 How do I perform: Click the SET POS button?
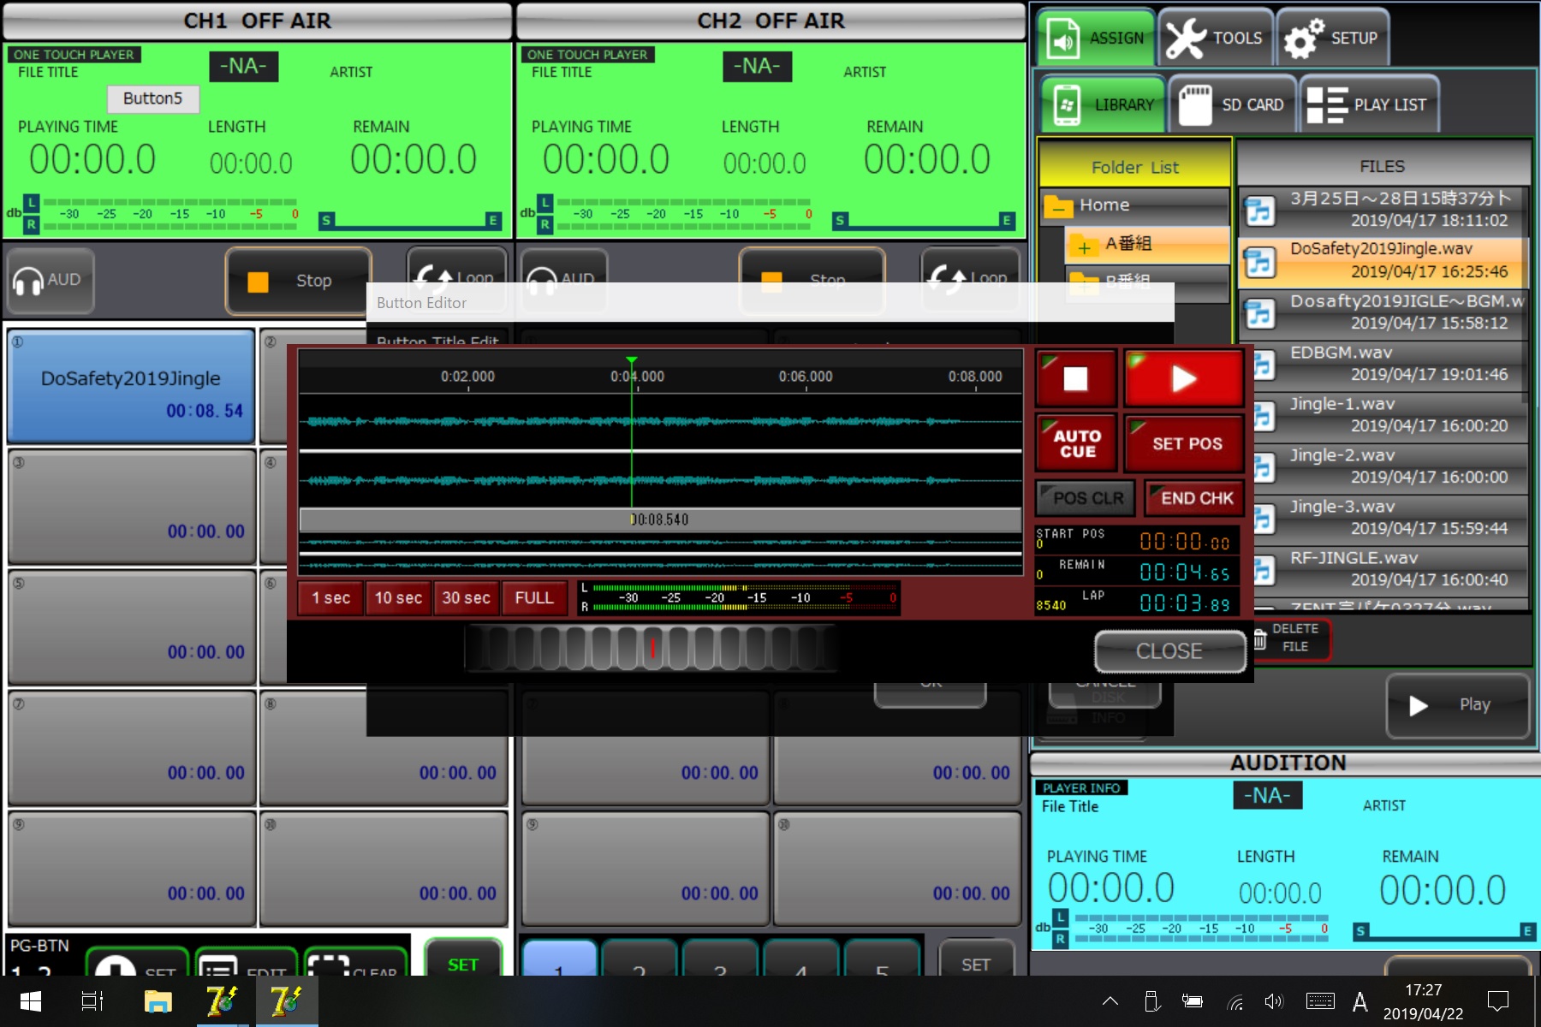point(1185,443)
